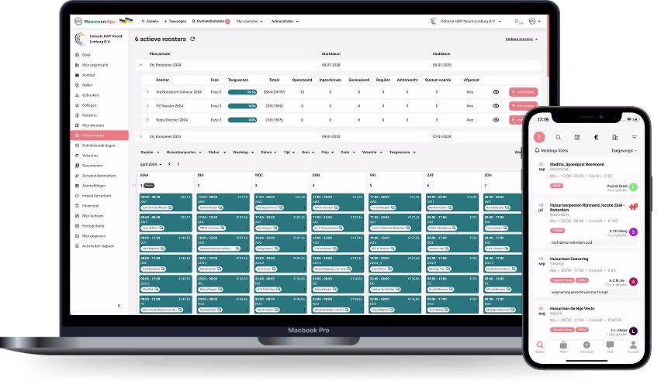Expand the Vrij Roosteren 2023 plan period row

pos(140,136)
